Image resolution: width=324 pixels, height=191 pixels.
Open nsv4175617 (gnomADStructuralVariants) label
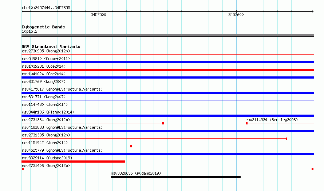tap(62, 89)
